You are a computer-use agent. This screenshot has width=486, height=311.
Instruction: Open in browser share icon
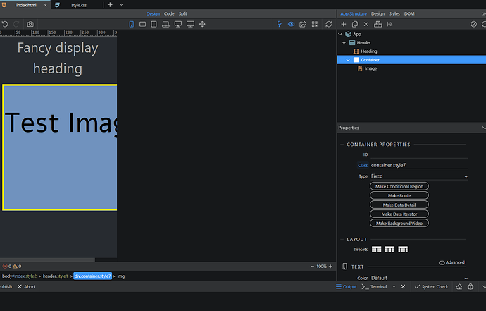coord(303,24)
